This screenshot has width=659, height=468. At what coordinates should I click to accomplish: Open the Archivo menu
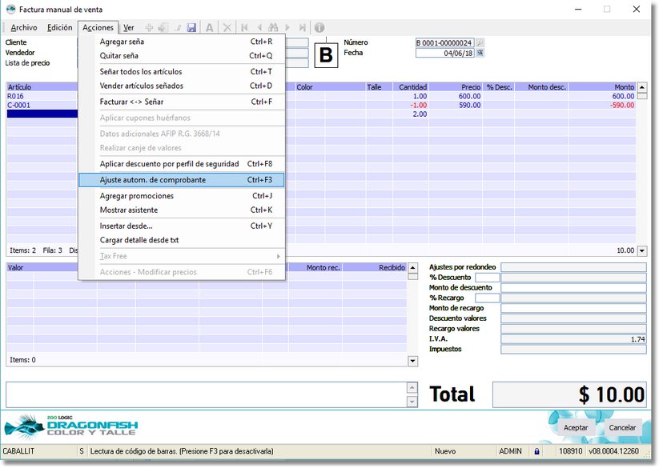(x=24, y=27)
